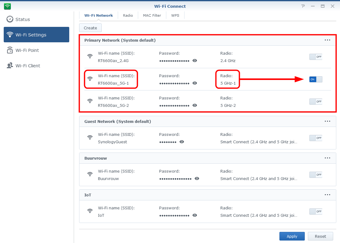Image resolution: width=340 pixels, height=243 pixels.
Task: Click the 2.4 GHz radio value
Action: [228, 61]
